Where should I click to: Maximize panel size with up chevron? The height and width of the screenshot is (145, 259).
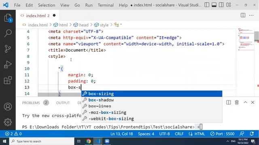coord(245,102)
